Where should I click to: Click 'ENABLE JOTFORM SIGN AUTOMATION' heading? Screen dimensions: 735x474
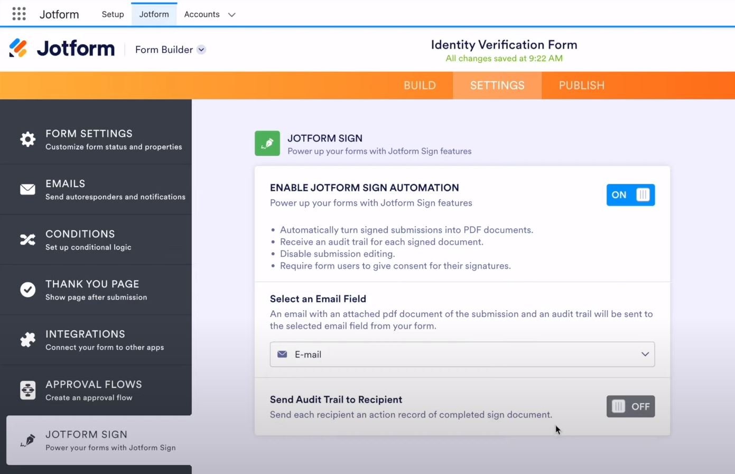pos(365,188)
